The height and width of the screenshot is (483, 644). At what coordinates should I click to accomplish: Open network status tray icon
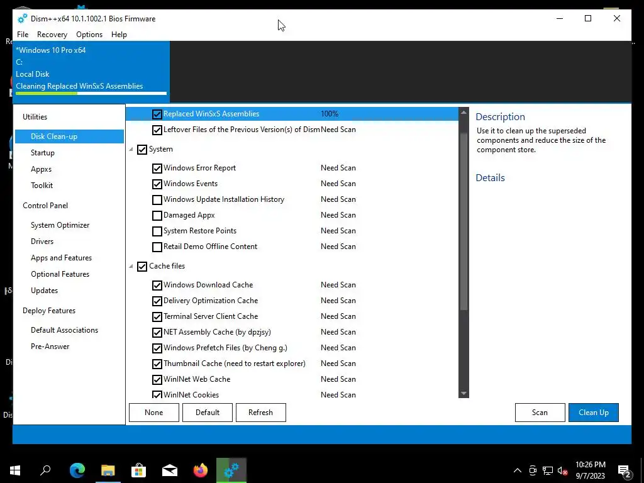click(548, 470)
